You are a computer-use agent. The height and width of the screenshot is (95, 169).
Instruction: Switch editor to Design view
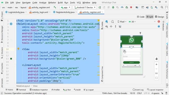(x=159, y=17)
